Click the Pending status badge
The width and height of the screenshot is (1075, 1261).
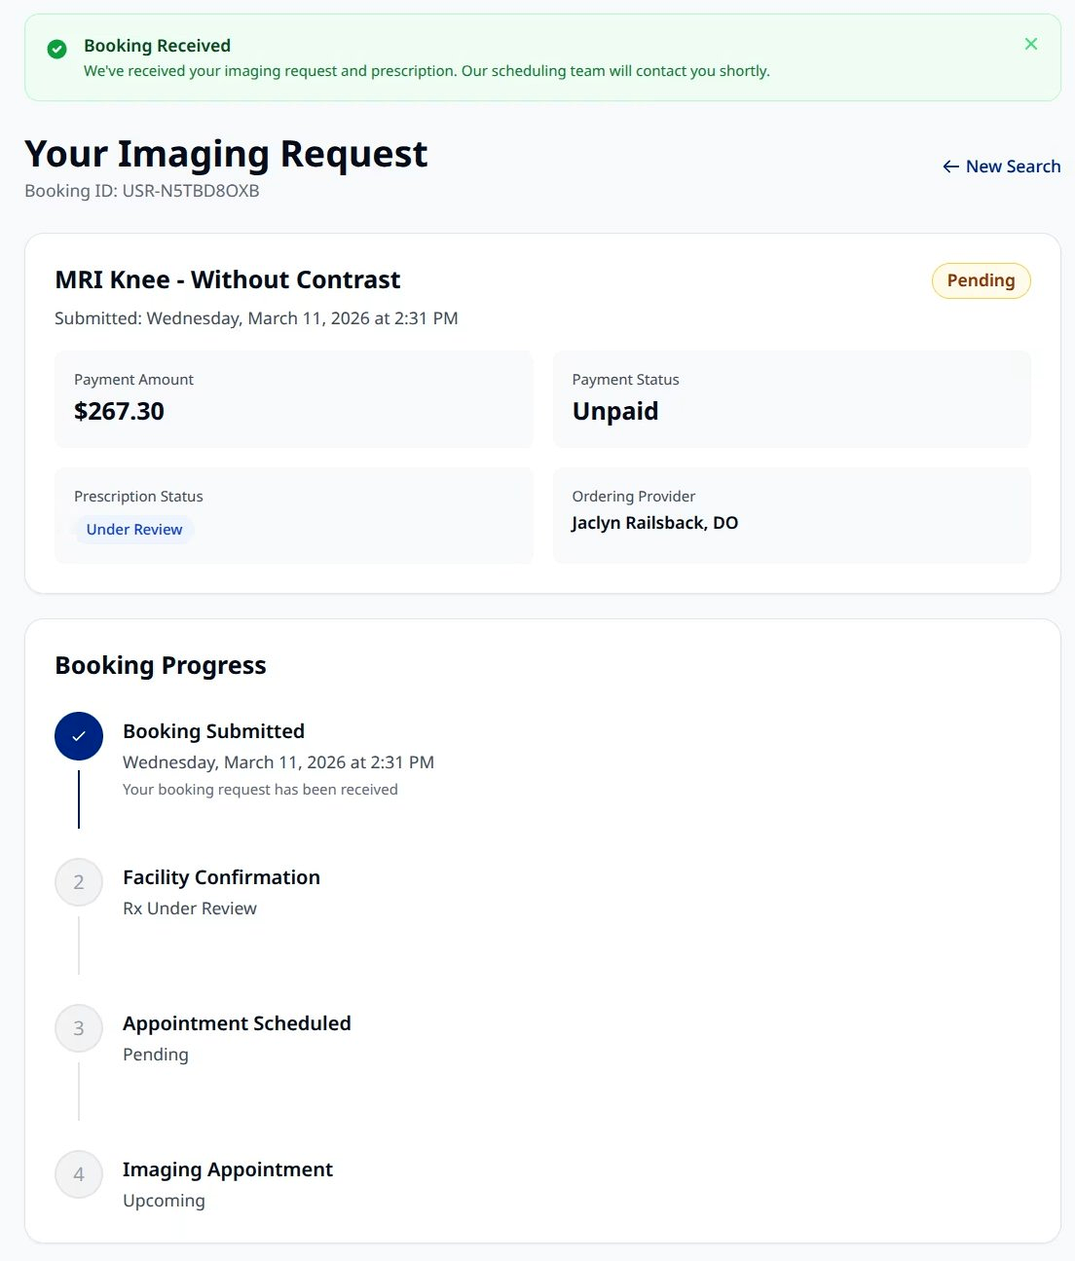pos(981,280)
